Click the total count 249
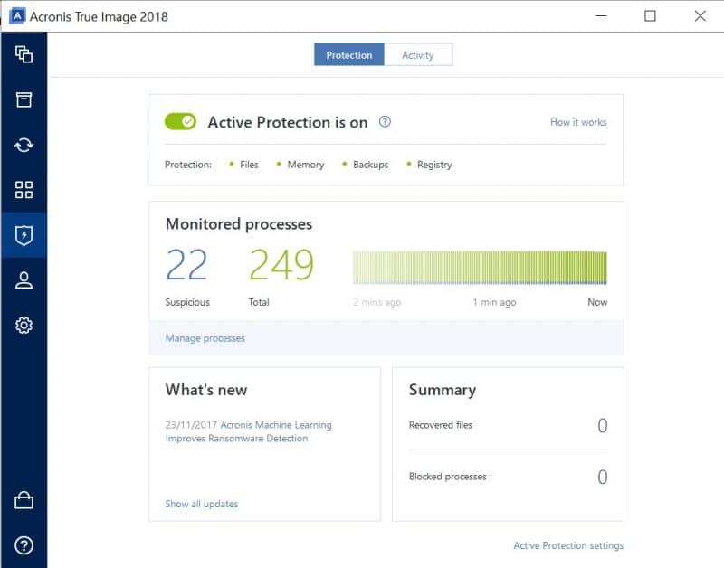724x568 pixels. (x=281, y=264)
